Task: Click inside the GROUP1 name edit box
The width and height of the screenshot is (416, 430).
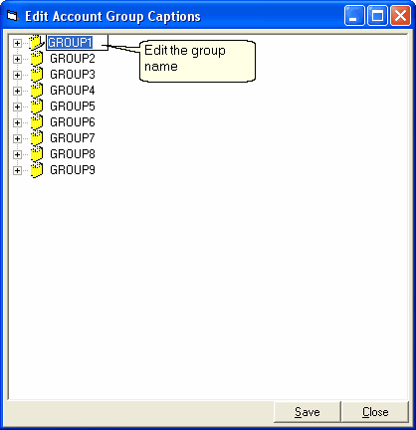Action: coord(77,43)
